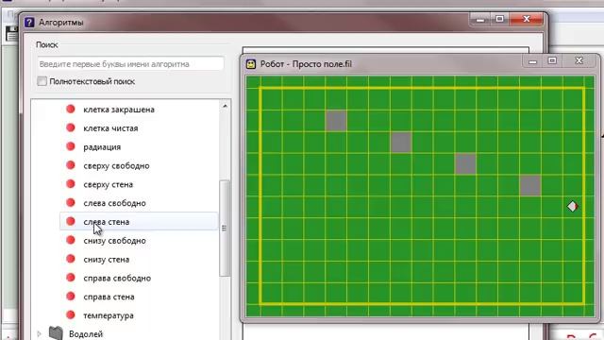This screenshot has height=340, width=604.
Task: Click red dot beside справа стена
Action: click(x=71, y=297)
